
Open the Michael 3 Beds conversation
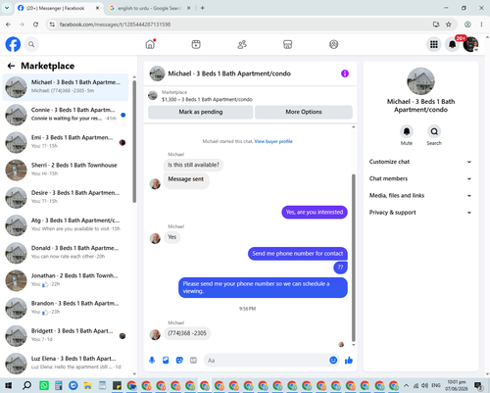(x=66, y=87)
